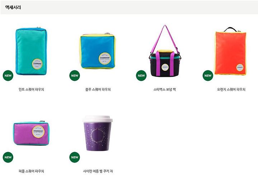Click the NEW badge on boning bag
The width and height of the screenshot is (258, 182).
click(x=141, y=75)
